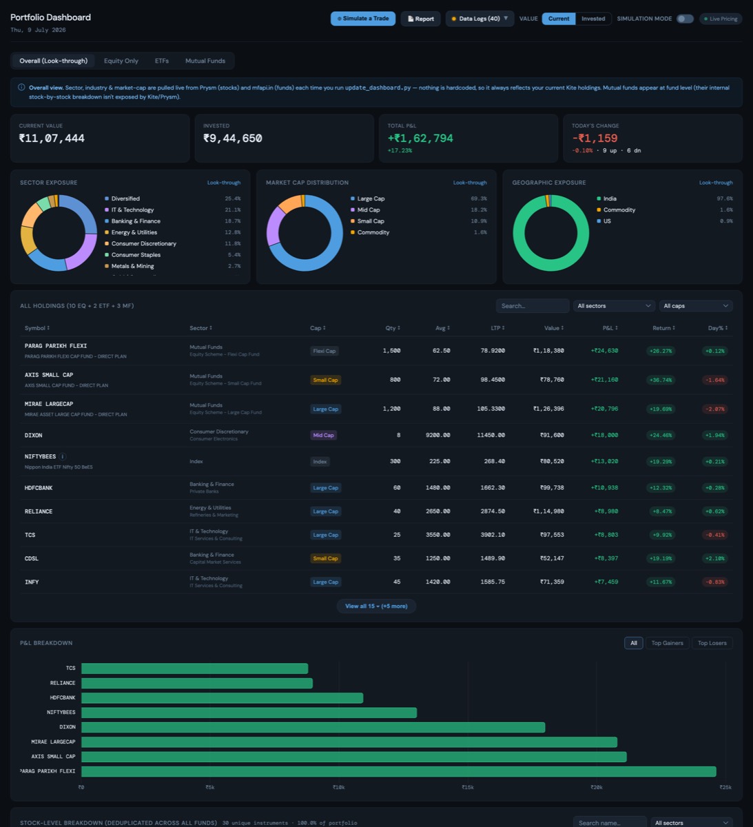Click the TCS bar in P&L Breakdown
This screenshot has height=827, width=753.
[195, 668]
